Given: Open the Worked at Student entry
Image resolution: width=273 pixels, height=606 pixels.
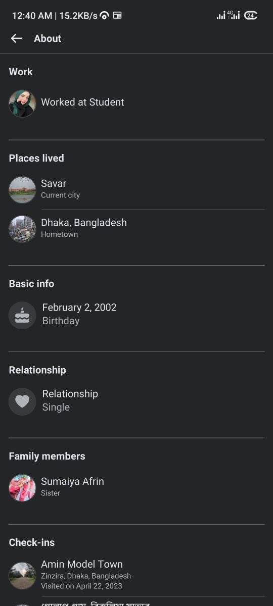Looking at the screenshot, I should [136, 104].
